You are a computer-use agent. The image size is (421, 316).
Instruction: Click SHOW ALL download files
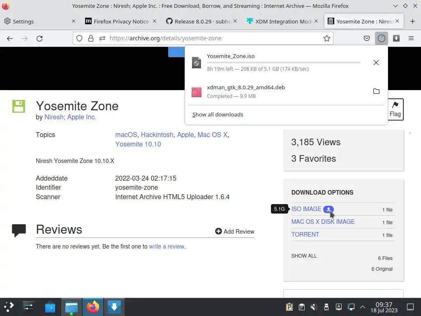[x=304, y=256]
